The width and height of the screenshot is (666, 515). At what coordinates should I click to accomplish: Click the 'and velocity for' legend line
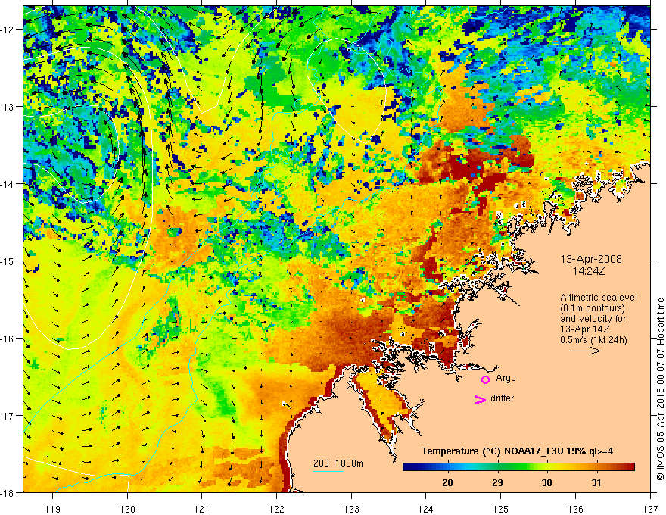pyautogui.click(x=593, y=319)
